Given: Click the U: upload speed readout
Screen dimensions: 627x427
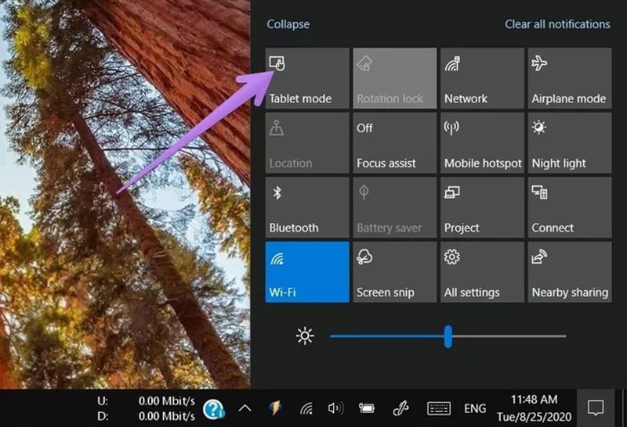Looking at the screenshot, I should click(146, 400).
